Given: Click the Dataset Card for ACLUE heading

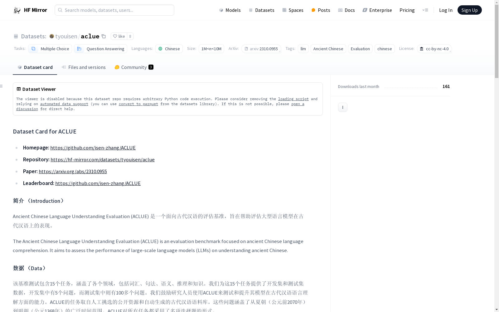Looking at the screenshot, I should (x=45, y=131).
